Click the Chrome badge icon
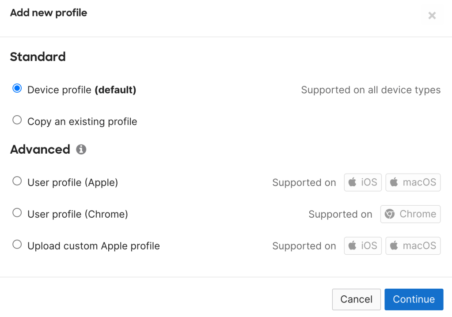This screenshot has width=452, height=317. pos(390,214)
